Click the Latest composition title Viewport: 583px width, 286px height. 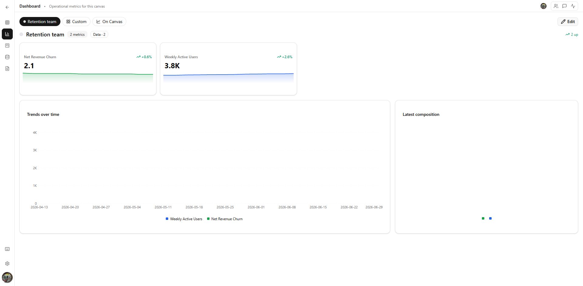pos(421,114)
